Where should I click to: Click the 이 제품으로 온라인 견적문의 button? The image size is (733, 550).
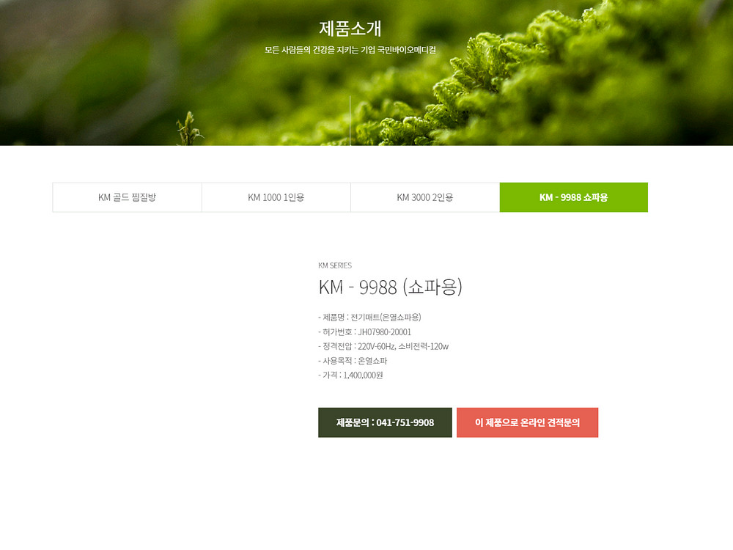(527, 422)
